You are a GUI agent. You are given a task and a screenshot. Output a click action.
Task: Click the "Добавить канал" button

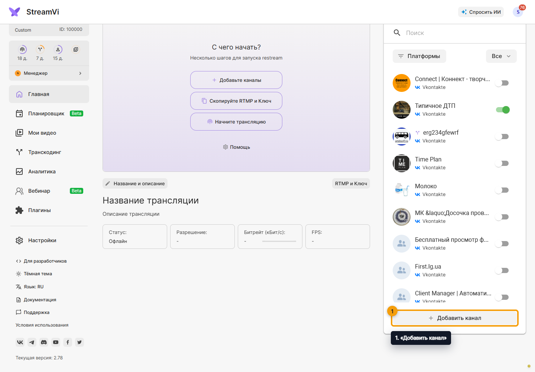point(455,318)
